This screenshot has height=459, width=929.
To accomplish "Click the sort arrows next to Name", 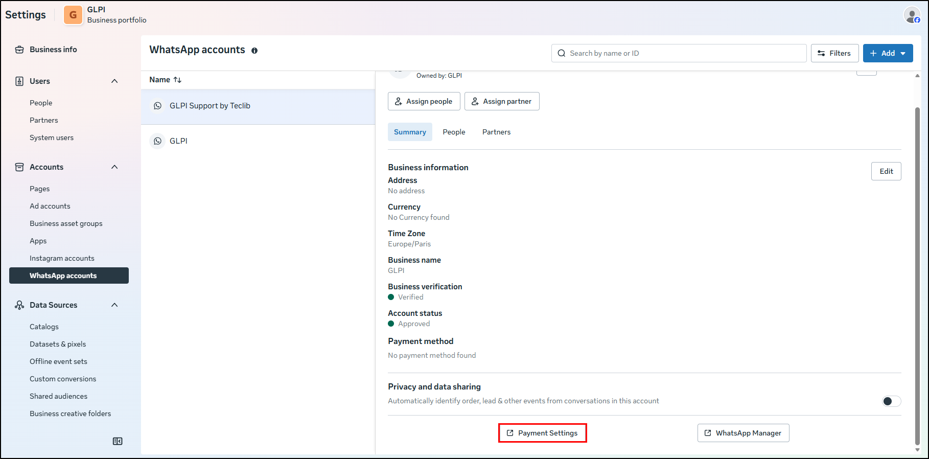I will point(177,80).
